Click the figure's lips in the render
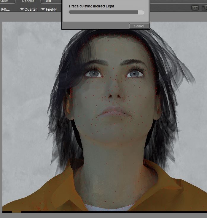The width and height of the screenshot is (207, 218). tap(115, 112)
